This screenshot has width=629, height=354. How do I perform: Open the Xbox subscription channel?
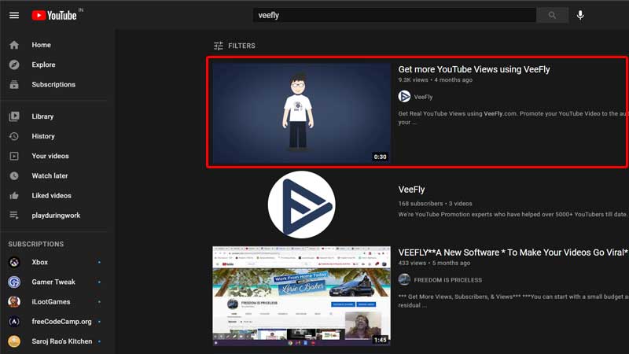[x=40, y=262]
